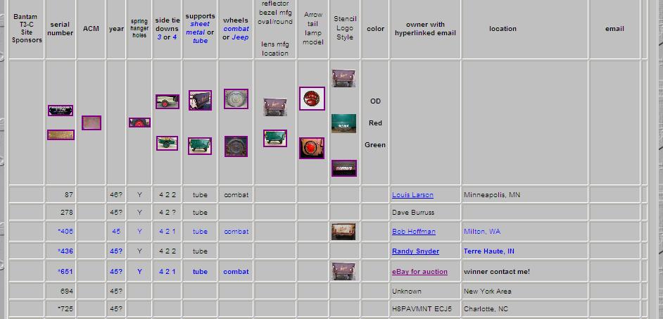Click the Terre Haute, IN location link
This screenshot has width=663, height=319.
[x=489, y=251]
